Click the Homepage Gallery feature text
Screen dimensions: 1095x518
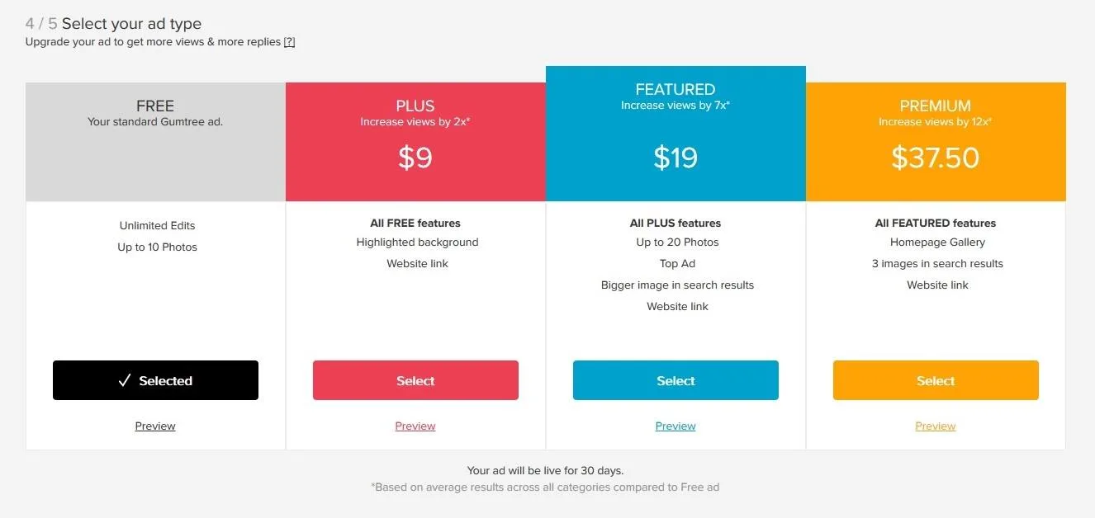pos(937,243)
